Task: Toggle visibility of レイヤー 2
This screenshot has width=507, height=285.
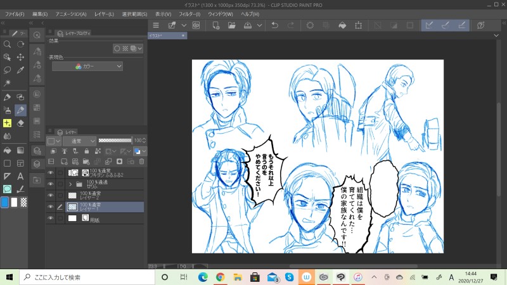Action: pyautogui.click(x=51, y=195)
